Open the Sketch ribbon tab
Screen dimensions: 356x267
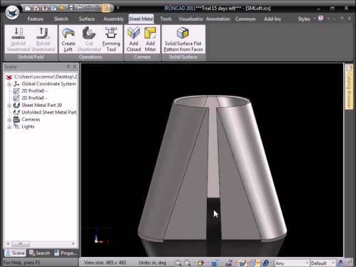(61, 19)
